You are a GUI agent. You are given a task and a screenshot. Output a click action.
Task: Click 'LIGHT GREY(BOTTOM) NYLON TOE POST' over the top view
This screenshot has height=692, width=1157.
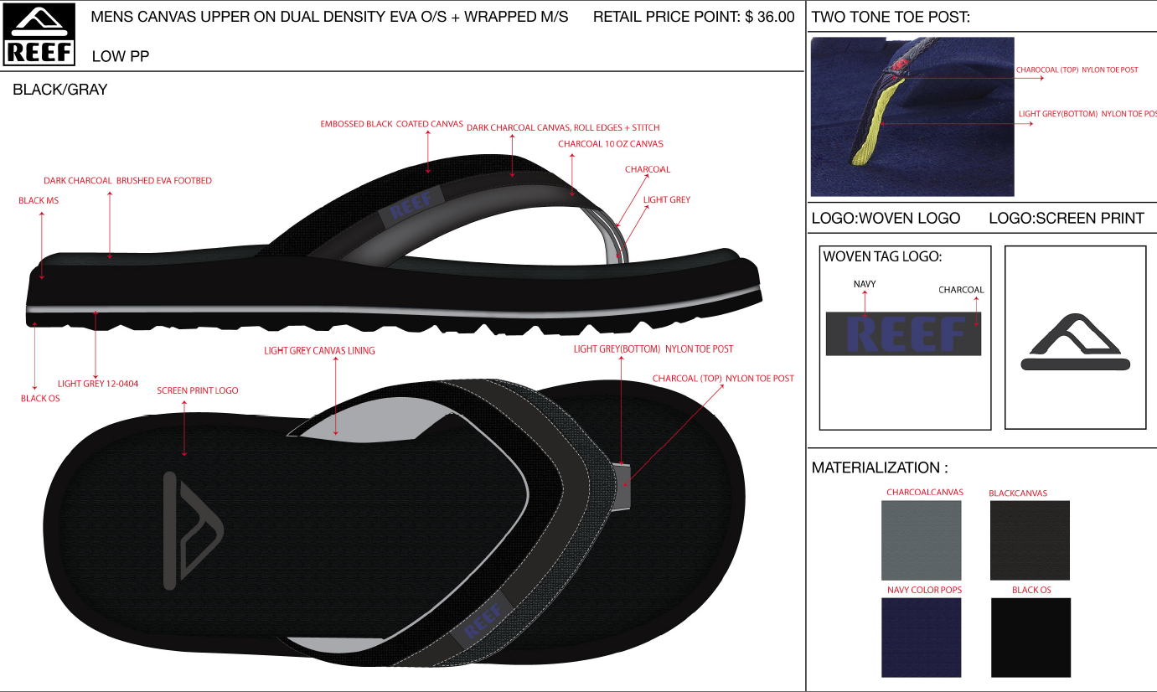pos(653,349)
